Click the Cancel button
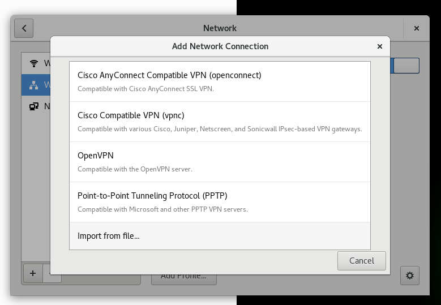This screenshot has height=305, width=441. 361,261
